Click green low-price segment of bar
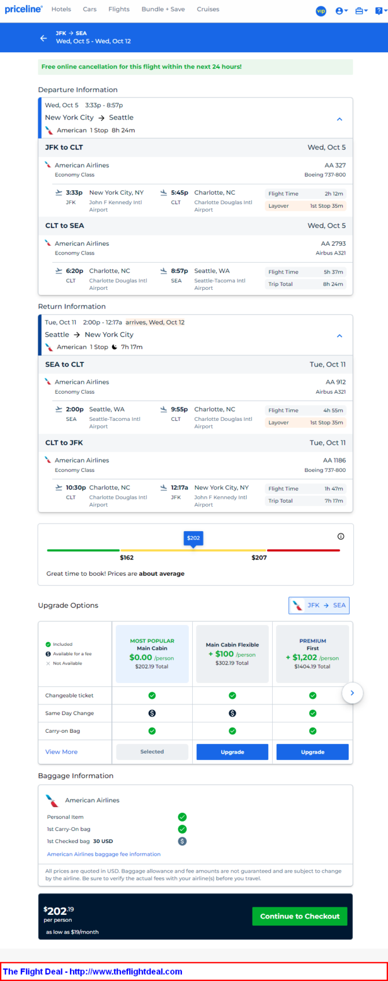 coord(83,550)
